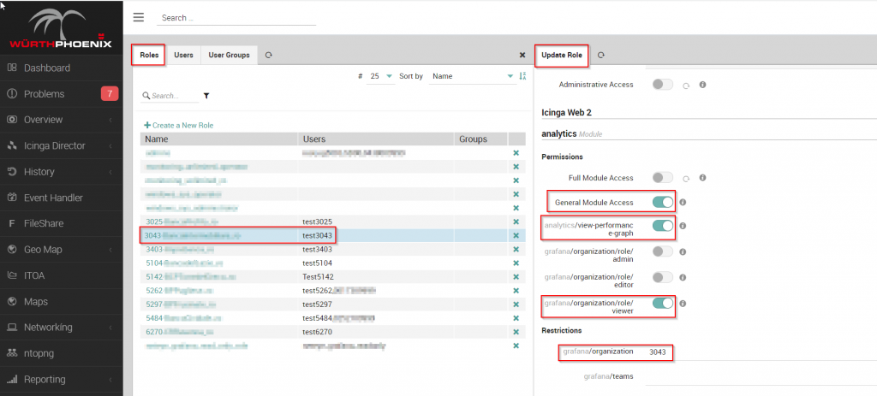The height and width of the screenshot is (396, 877).
Task: Delete role row test5297
Action: (516, 304)
